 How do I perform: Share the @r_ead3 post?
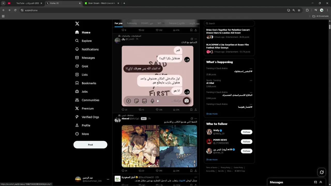pyautogui.click(x=195, y=110)
